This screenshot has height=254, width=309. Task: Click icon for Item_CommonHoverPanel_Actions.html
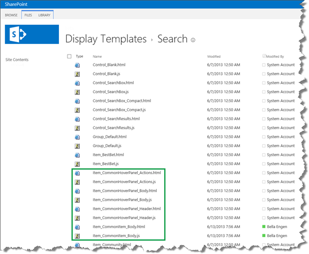(x=78, y=173)
